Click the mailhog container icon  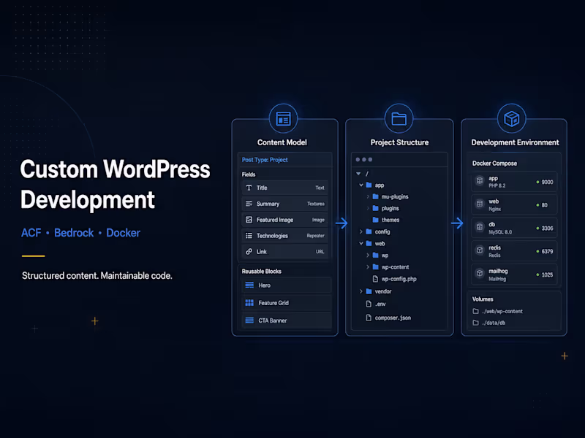tap(480, 274)
